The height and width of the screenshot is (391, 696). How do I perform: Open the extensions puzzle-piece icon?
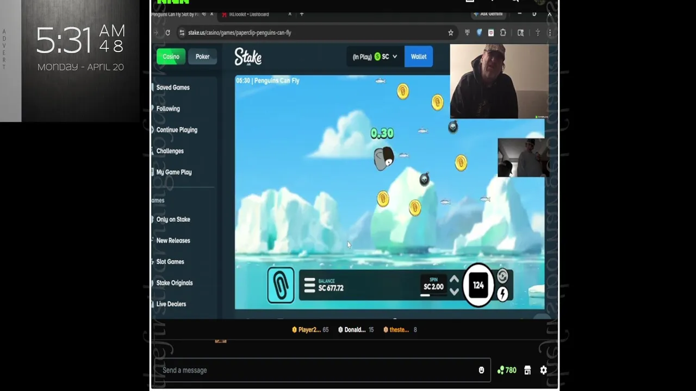(503, 33)
